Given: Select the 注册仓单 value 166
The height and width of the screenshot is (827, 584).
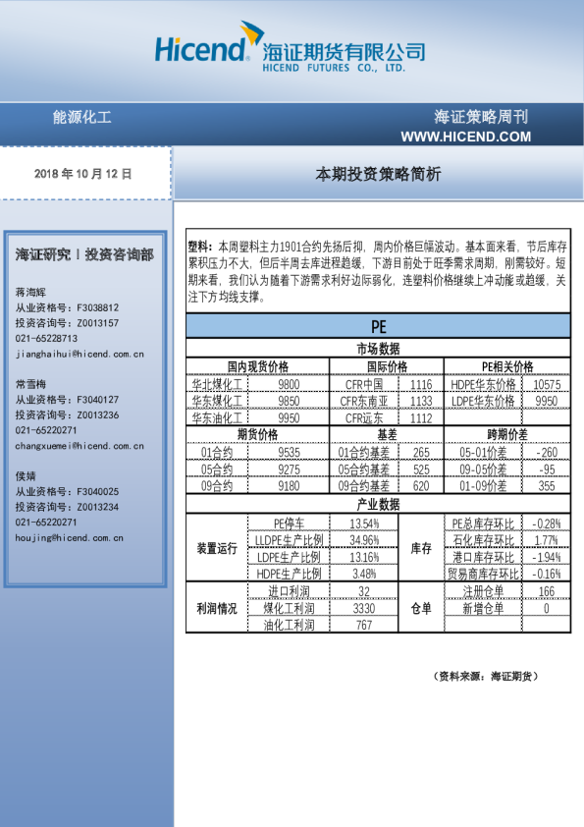Looking at the screenshot, I should point(547,591).
